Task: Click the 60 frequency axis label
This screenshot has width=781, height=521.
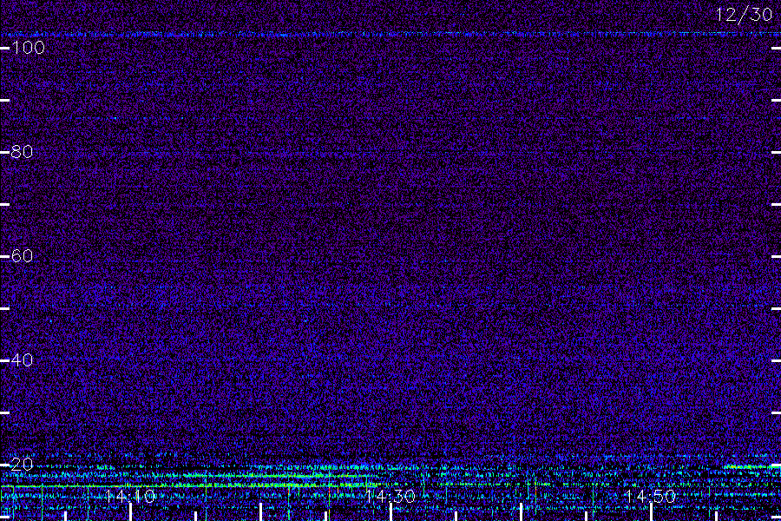Action: point(22,256)
